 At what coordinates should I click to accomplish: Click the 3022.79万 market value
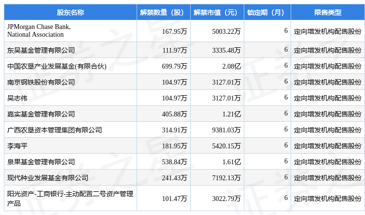[x=226, y=199]
